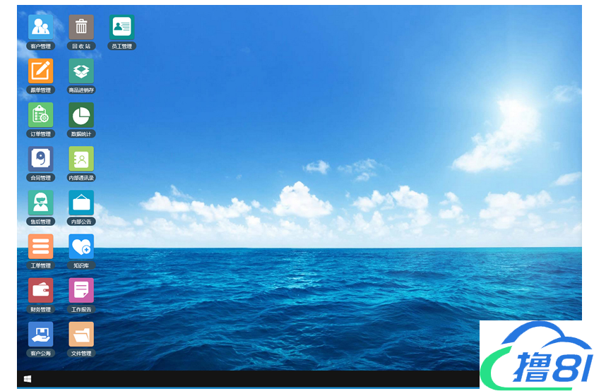Click the 内部公告 internal announcements icon
Image resolution: width=594 pixels, height=391 pixels.
coord(81,203)
